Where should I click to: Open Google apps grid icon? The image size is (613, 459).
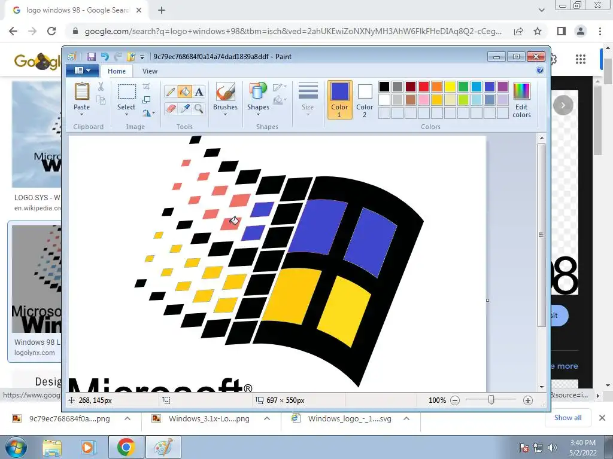click(x=581, y=59)
